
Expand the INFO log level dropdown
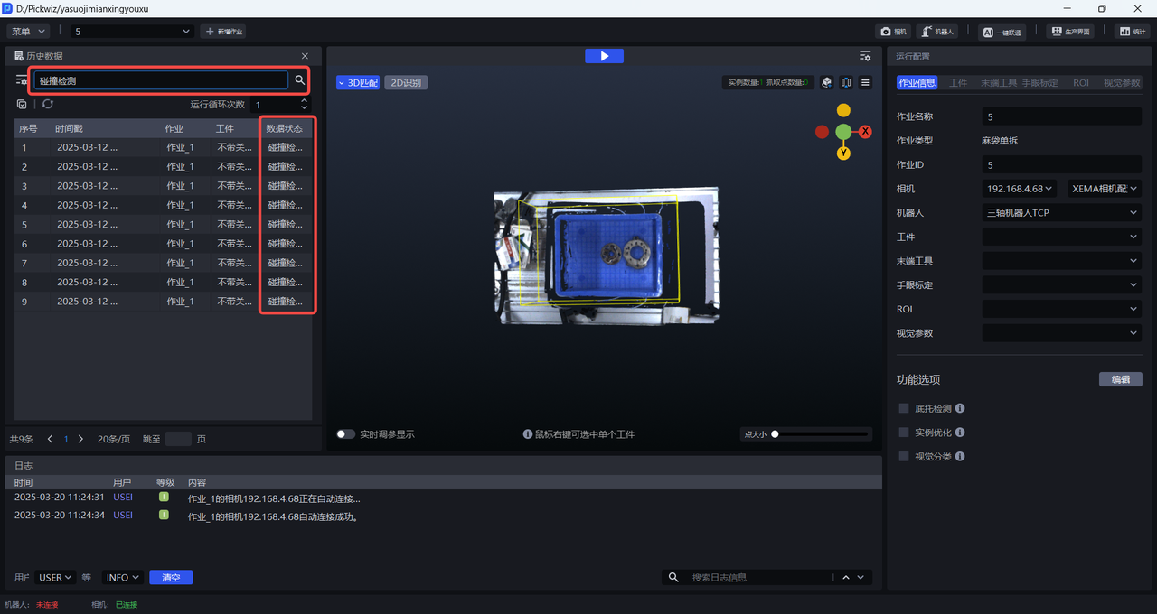[x=123, y=577]
